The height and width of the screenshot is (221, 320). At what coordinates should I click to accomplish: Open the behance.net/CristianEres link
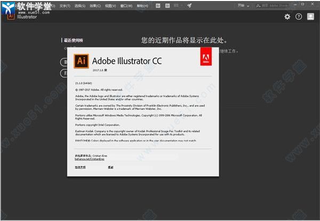click(90, 159)
